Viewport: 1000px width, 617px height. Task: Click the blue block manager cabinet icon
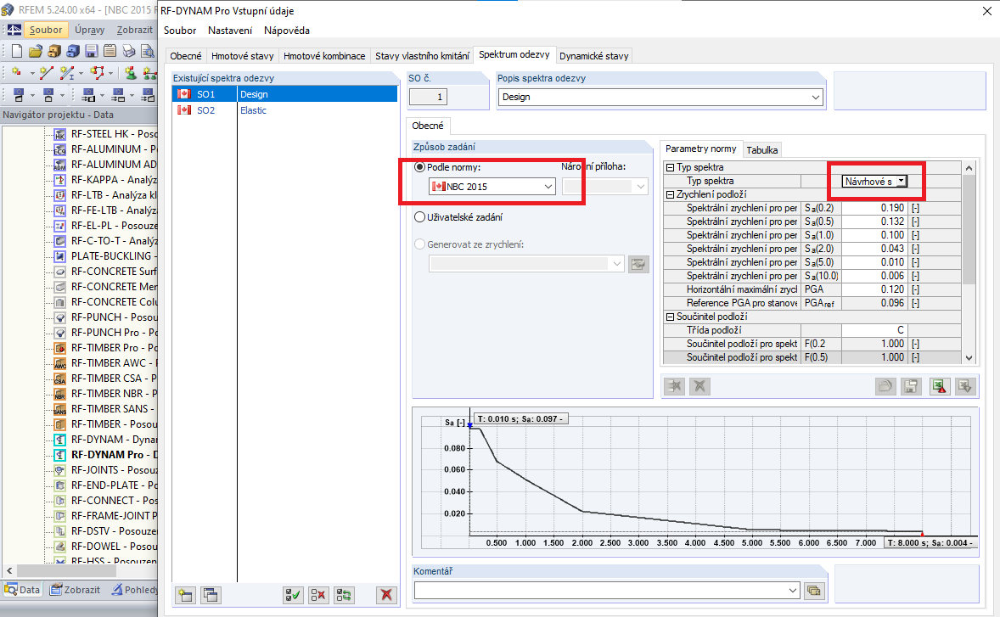[x=73, y=51]
